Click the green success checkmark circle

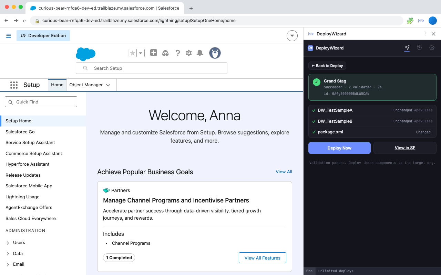point(317,82)
